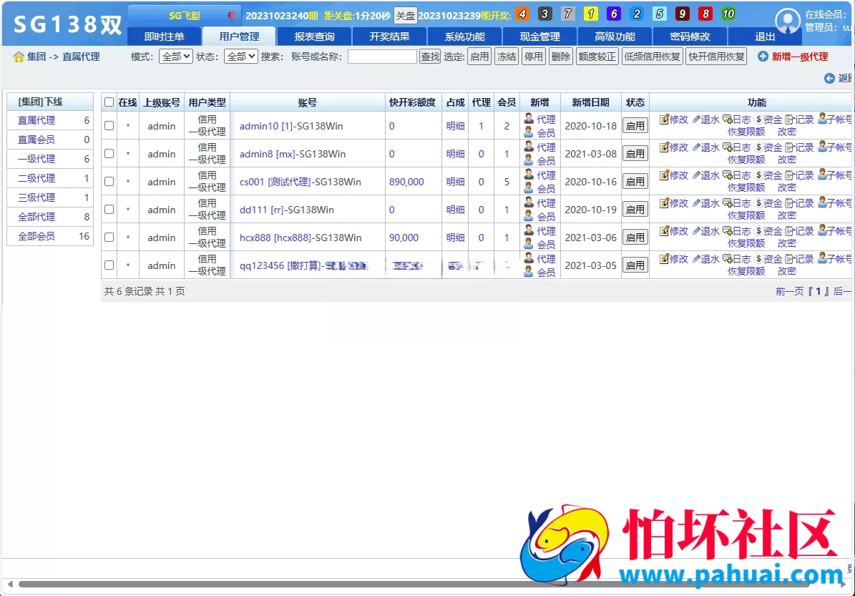This screenshot has height=596, width=855.
Task: Open the 现金管理 tab
Action: 539,36
